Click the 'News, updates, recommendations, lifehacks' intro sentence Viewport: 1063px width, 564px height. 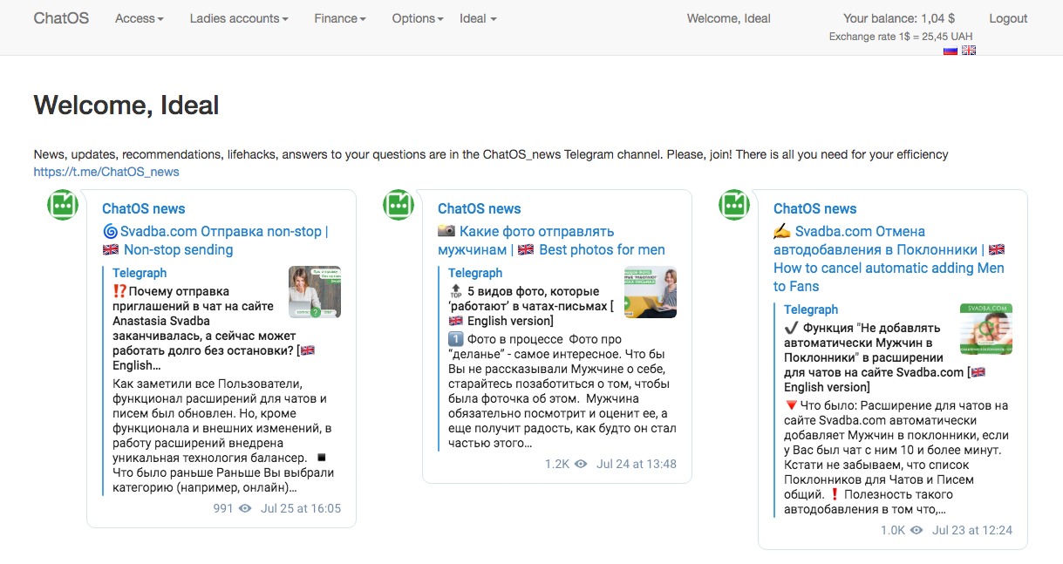pyautogui.click(x=491, y=154)
